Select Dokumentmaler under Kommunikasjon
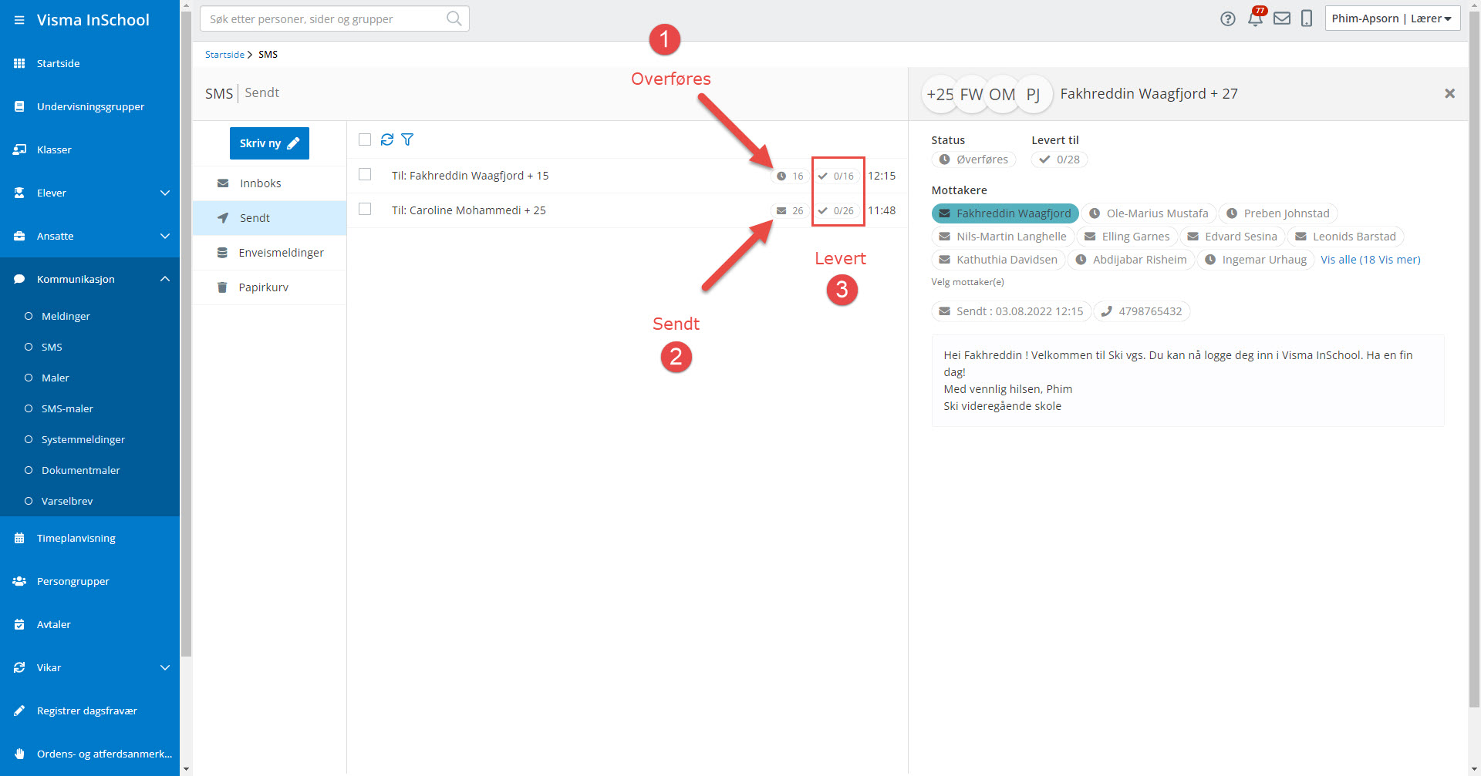1481x776 pixels. pyautogui.click(x=89, y=470)
